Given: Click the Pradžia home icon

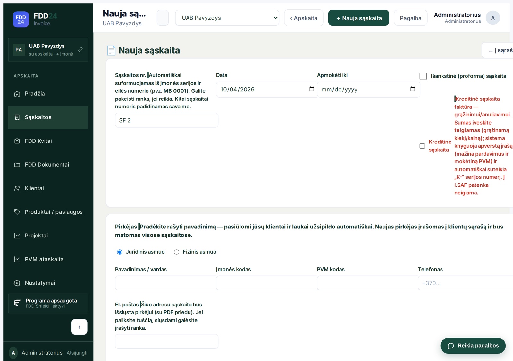Looking at the screenshot, I should [x=17, y=94].
